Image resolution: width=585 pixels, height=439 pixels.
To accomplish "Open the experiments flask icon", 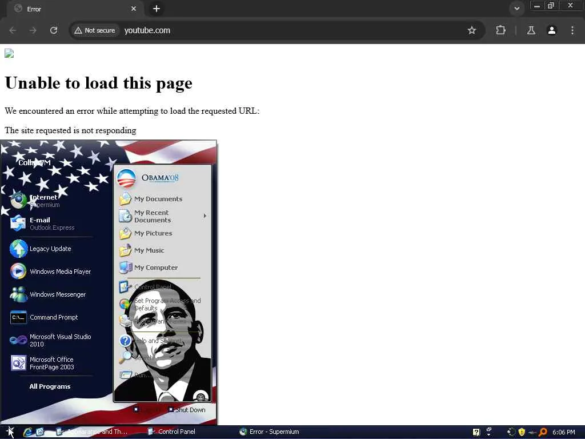I will tap(531, 30).
